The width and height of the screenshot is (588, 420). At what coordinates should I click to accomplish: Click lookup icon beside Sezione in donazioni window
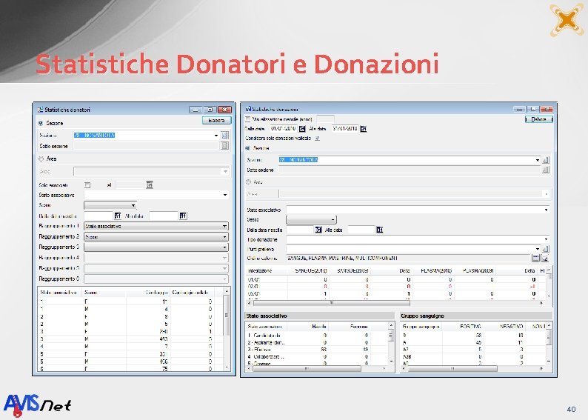546,160
